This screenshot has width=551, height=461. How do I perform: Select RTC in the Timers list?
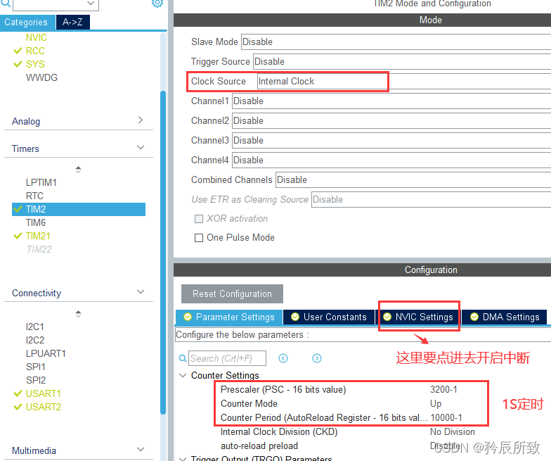point(34,196)
